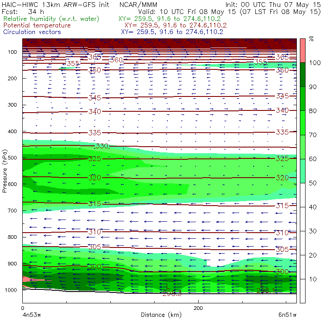Viewport: 323px width, 323px height.
Task: Click the '30' colorbar tick label
Action: click(x=313, y=231)
